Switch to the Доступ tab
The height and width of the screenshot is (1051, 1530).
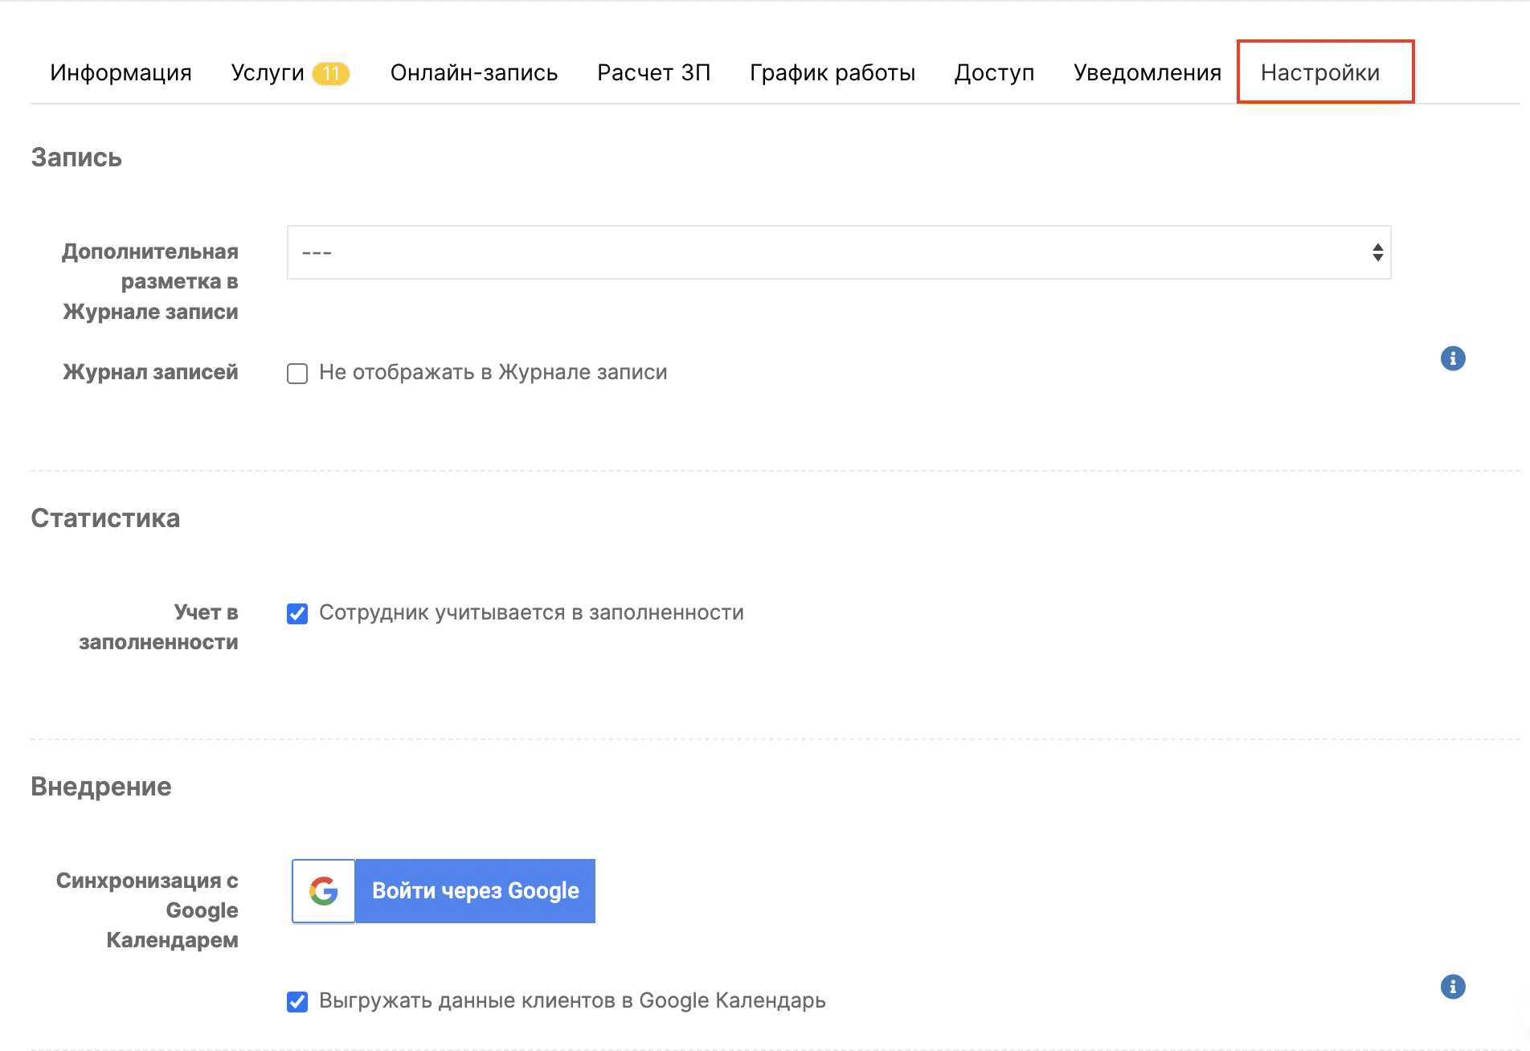(x=994, y=73)
